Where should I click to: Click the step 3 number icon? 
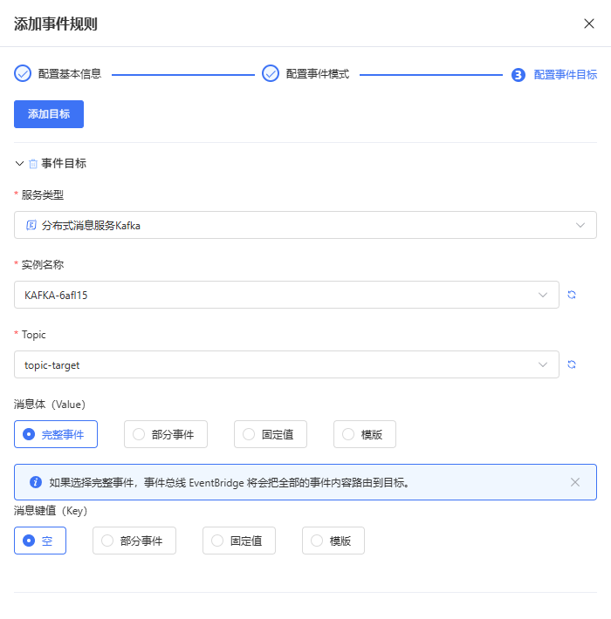(518, 75)
